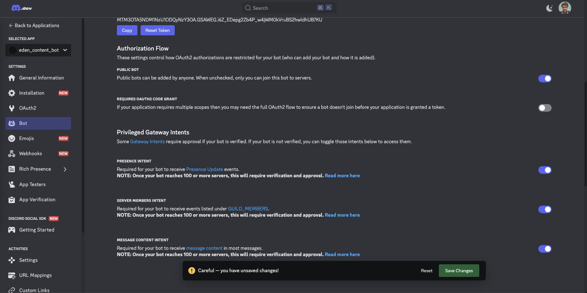Image resolution: width=587 pixels, height=293 pixels.
Task: Open the Gateway Intents link
Action: 147,142
